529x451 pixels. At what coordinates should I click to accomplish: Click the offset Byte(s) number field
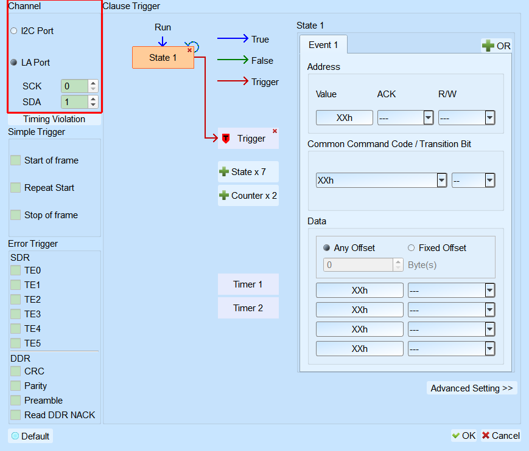[x=359, y=265]
